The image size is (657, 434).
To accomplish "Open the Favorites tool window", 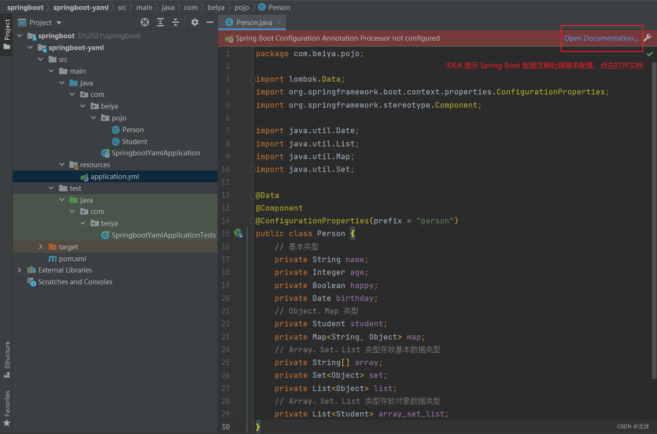I will point(7,407).
